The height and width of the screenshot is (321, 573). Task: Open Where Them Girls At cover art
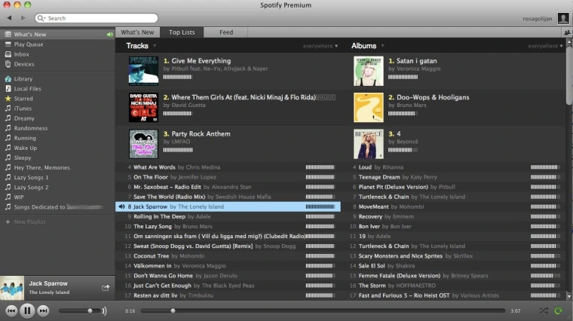pos(143,107)
